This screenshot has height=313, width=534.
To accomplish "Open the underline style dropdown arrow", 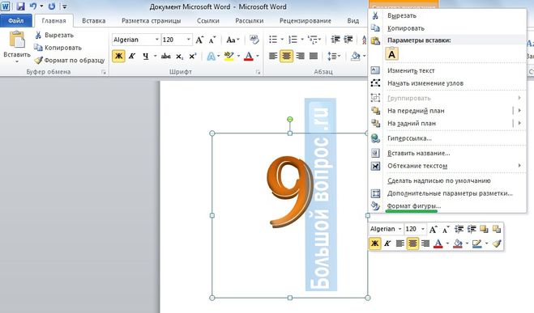I will pyautogui.click(x=155, y=56).
